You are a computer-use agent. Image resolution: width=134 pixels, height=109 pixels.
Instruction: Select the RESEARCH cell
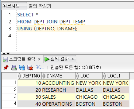tap(58, 90)
